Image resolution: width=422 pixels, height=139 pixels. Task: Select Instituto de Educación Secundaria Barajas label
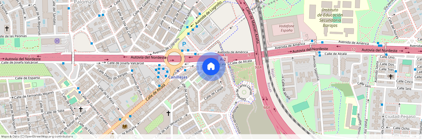pyautogui.click(x=330, y=18)
